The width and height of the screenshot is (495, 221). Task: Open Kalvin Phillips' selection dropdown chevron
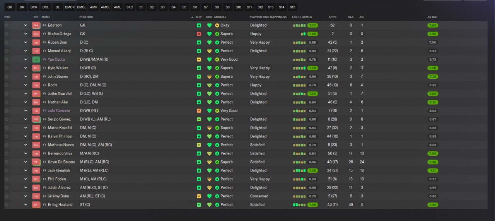[26, 136]
